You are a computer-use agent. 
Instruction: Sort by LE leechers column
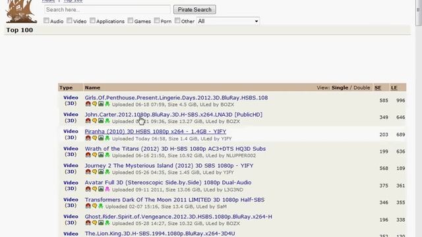[x=394, y=88]
